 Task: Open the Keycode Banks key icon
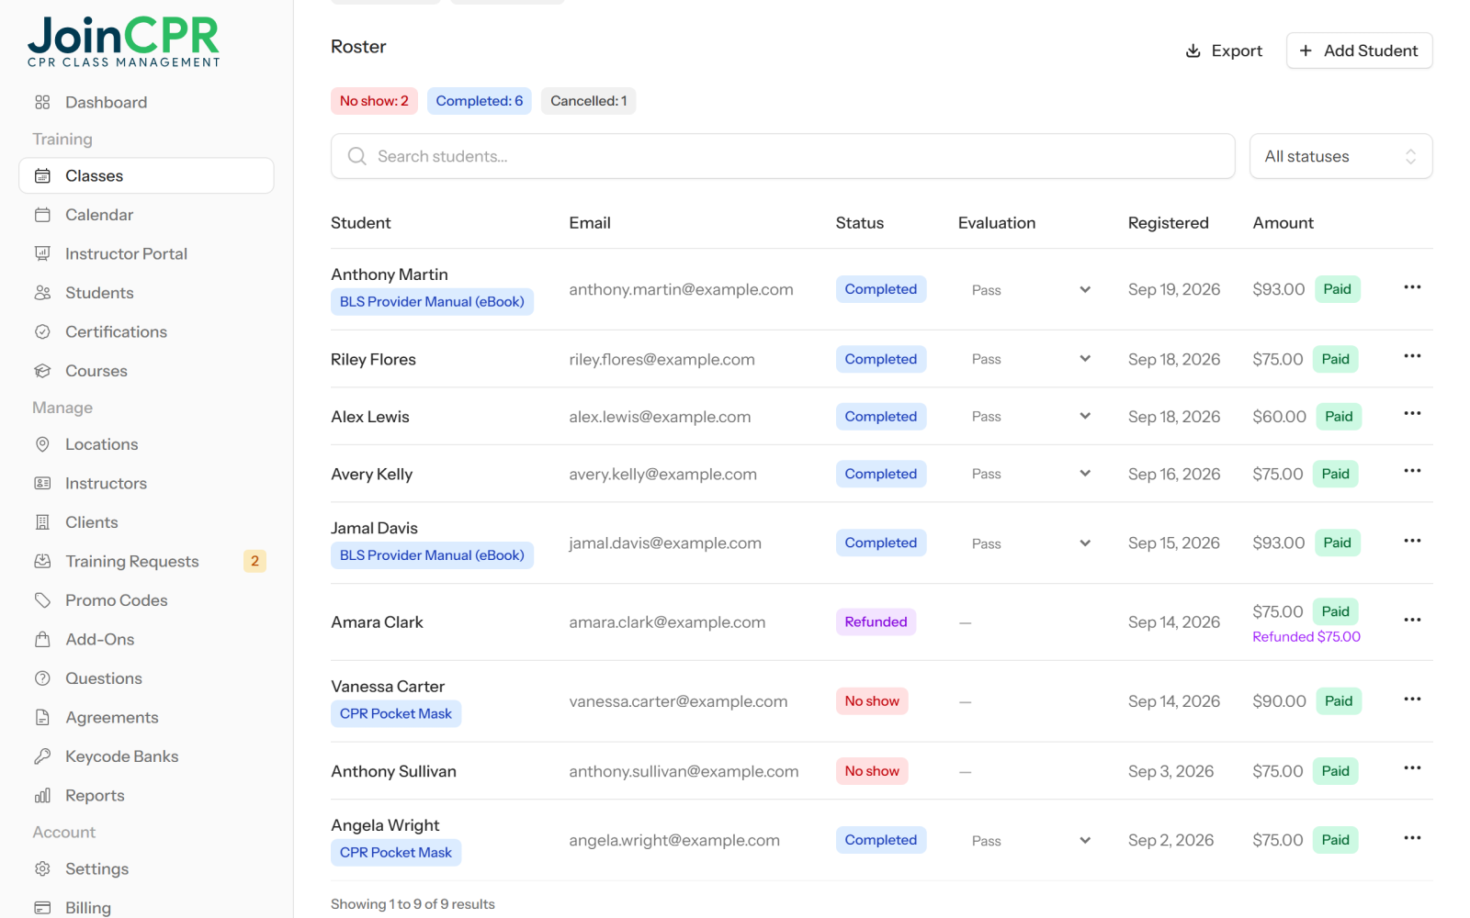tap(42, 756)
